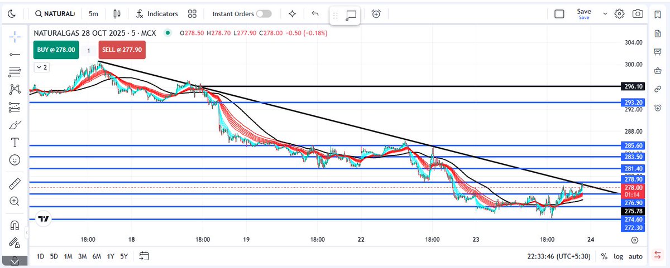The height and width of the screenshot is (268, 670).
Task: Open chart settings gear in top toolbar
Action: (619, 14)
